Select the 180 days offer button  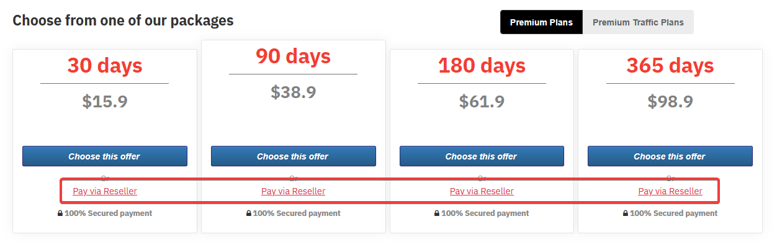[482, 156]
